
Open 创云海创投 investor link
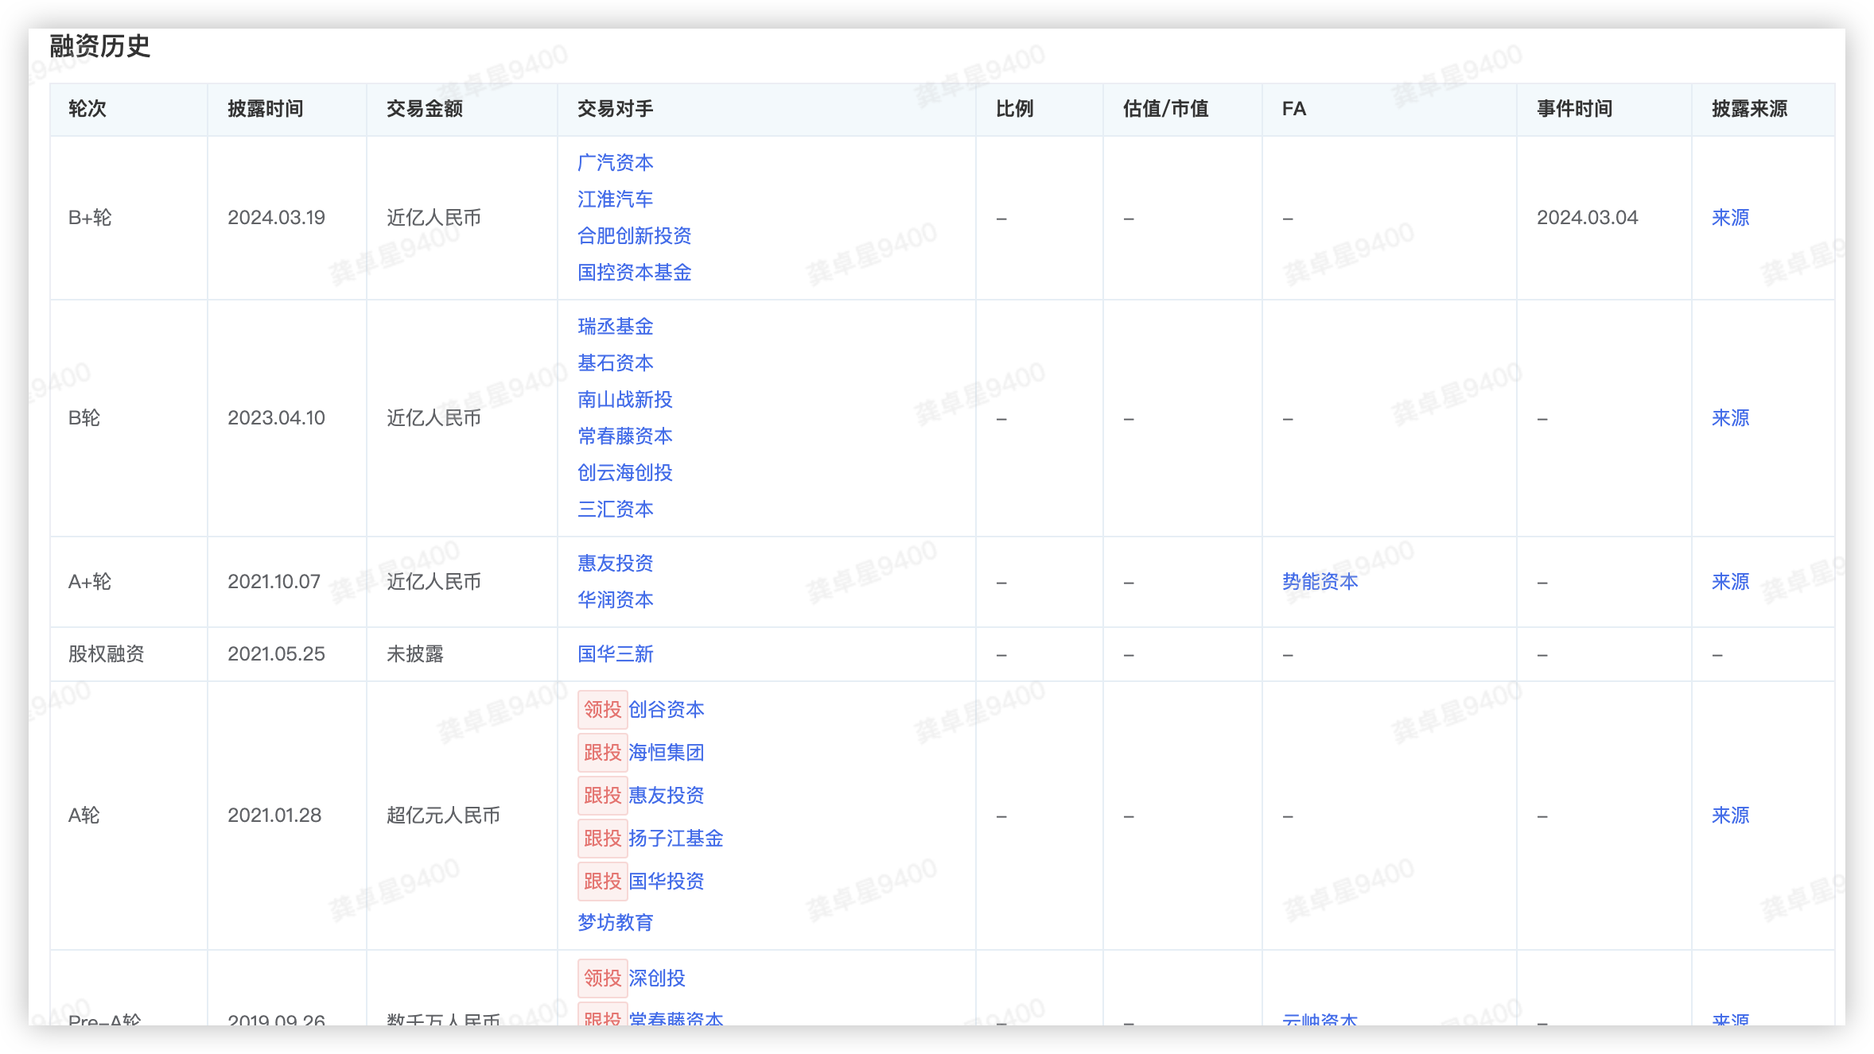click(624, 472)
